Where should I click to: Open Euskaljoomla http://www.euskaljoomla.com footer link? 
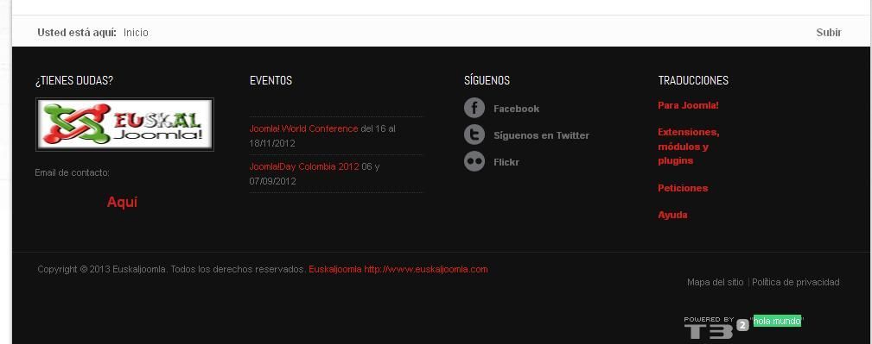[398, 269]
